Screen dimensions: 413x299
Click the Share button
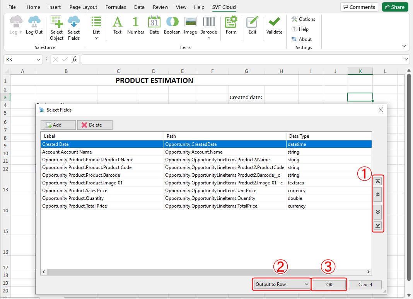[395, 7]
